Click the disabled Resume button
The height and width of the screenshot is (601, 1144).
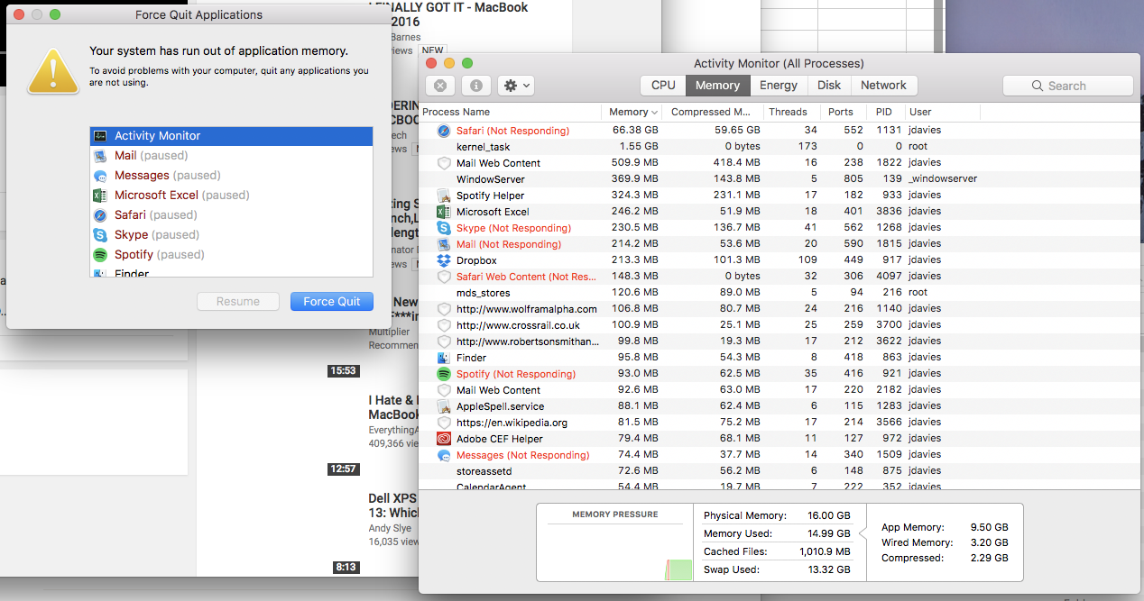238,302
